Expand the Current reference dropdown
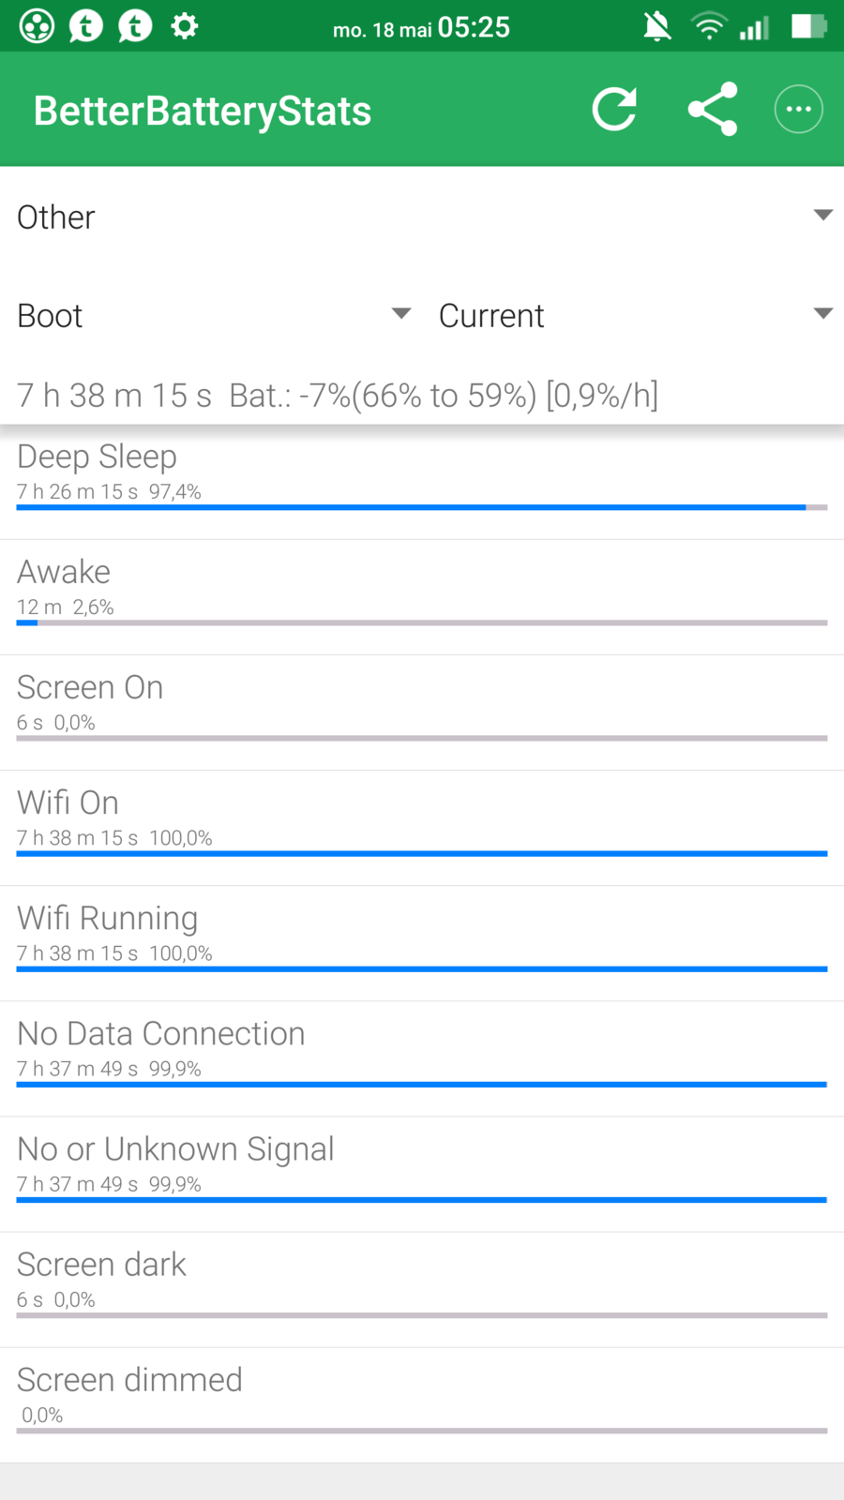Viewport: 844px width, 1500px height. 635,315
